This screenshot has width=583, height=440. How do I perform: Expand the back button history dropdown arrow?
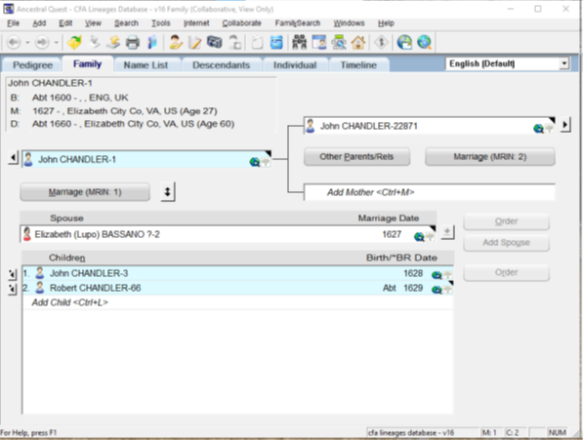(x=27, y=42)
